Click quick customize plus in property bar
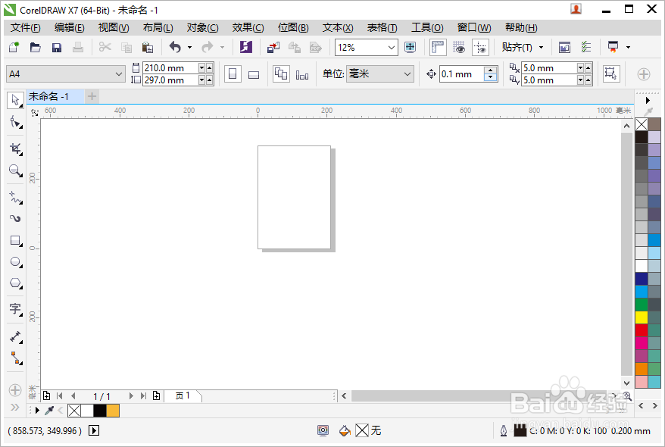 643,74
